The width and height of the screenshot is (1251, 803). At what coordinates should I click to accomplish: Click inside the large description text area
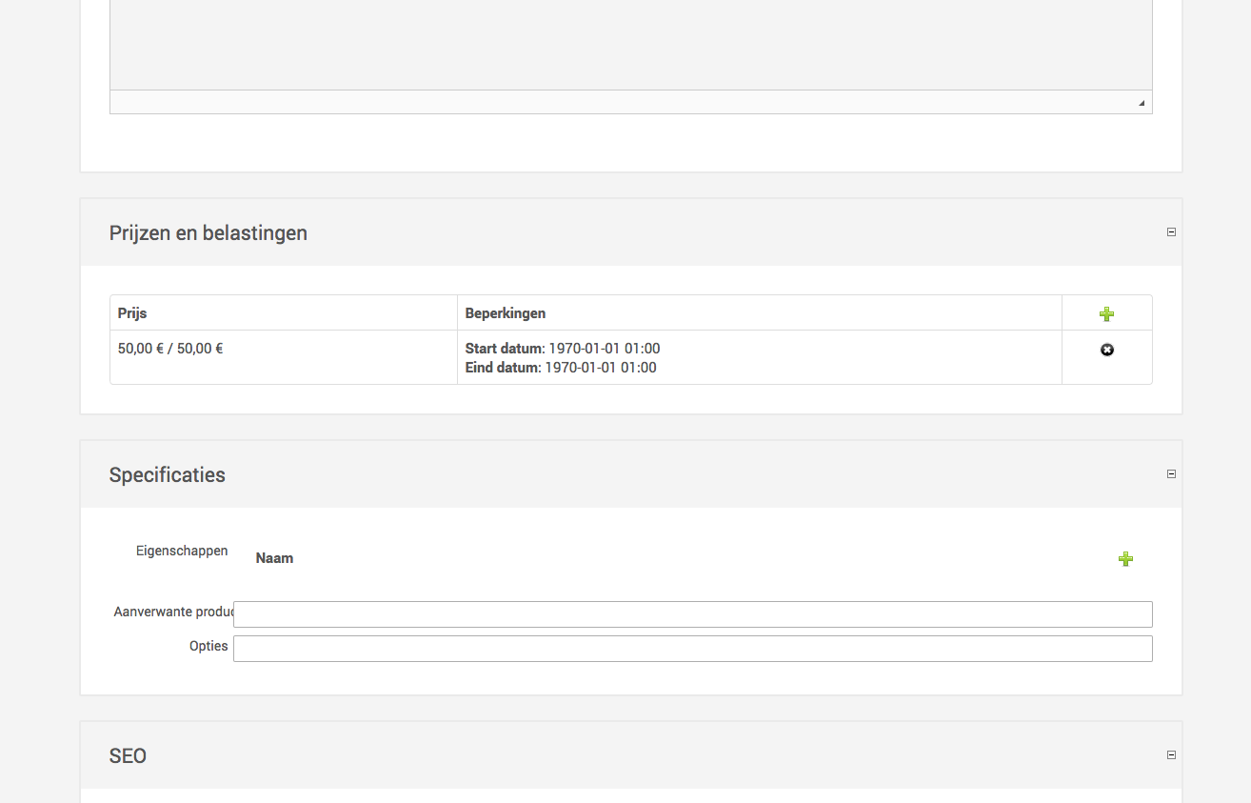[x=630, y=43]
